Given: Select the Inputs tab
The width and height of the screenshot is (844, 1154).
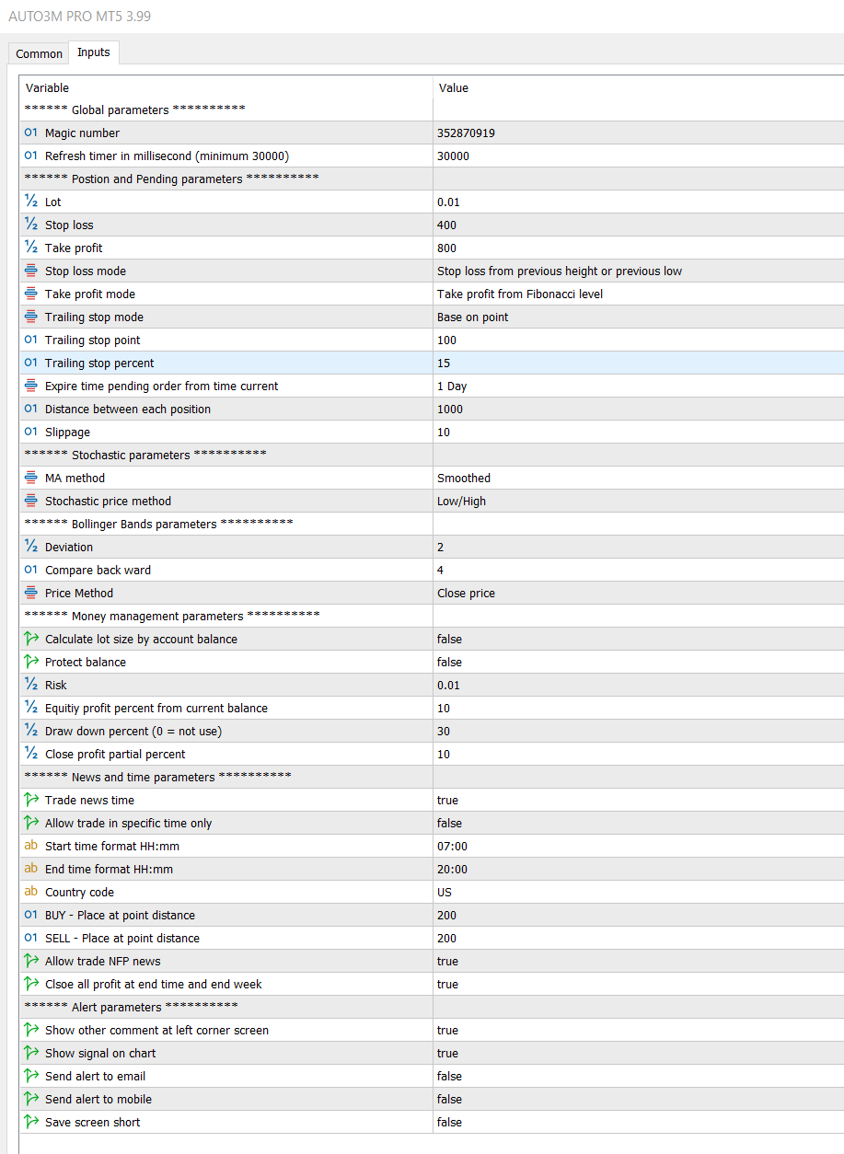Looking at the screenshot, I should pyautogui.click(x=94, y=52).
